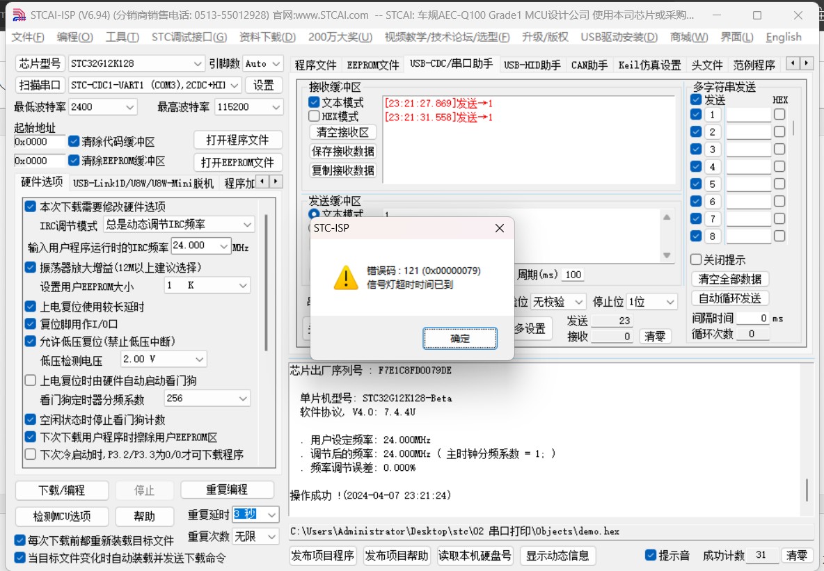Click the hardware options tab left arrow
The width and height of the screenshot is (824, 571).
pos(262,182)
